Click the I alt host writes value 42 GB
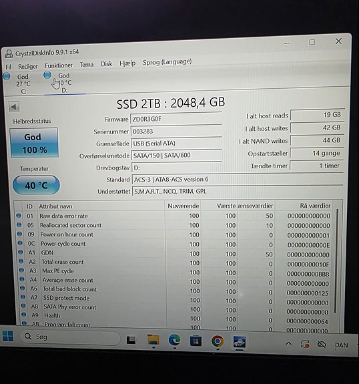 pos(317,128)
